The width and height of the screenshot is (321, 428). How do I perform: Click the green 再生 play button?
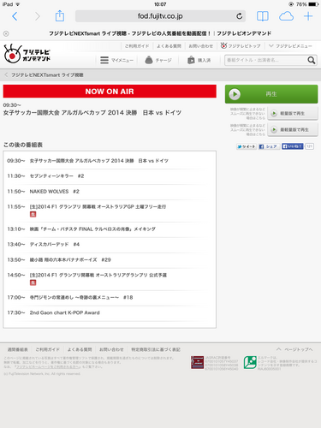coord(271,94)
